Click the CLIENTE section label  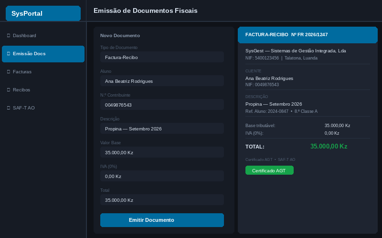(253, 71)
